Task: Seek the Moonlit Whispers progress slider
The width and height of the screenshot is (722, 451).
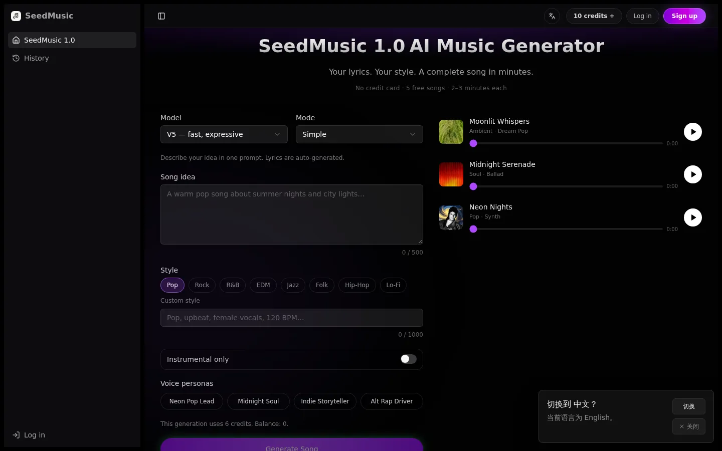Action: (x=566, y=143)
